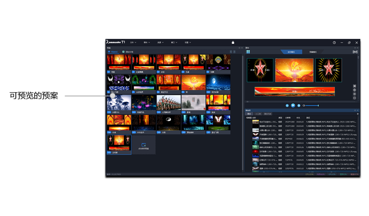Select the second preset group tab
The width and height of the screenshot is (369, 216).
tap(127, 51)
